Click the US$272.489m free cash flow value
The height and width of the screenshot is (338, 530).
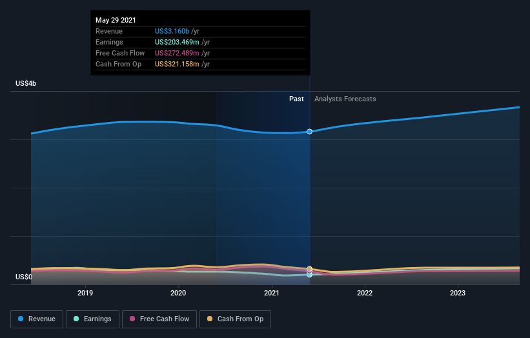pyautogui.click(x=177, y=53)
